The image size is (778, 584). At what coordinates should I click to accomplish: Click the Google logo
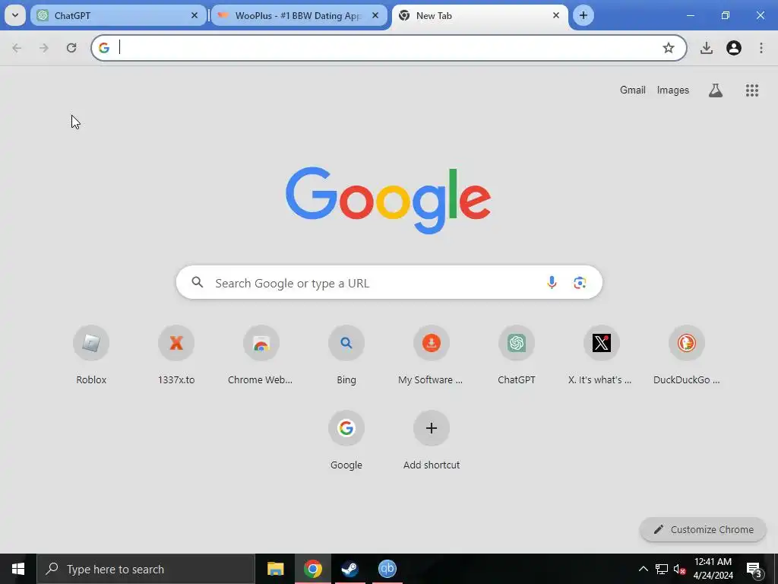[x=388, y=200]
